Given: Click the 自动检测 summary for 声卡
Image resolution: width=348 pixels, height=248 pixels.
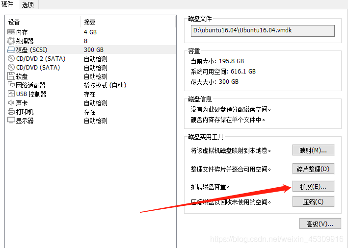Looking at the screenshot, I should (x=95, y=103).
